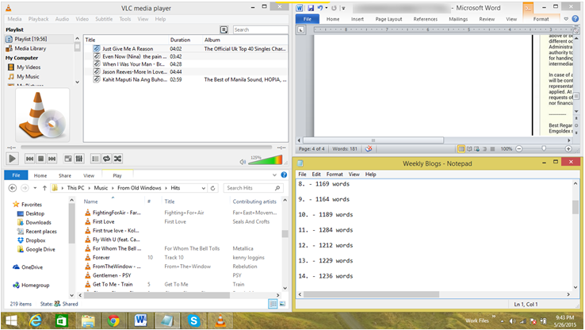Click the Save icon in Word

pos(310,6)
